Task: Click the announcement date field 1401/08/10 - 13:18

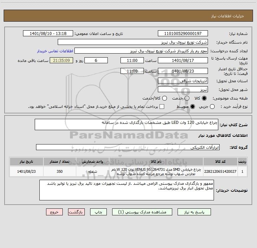Action: coord(48,33)
